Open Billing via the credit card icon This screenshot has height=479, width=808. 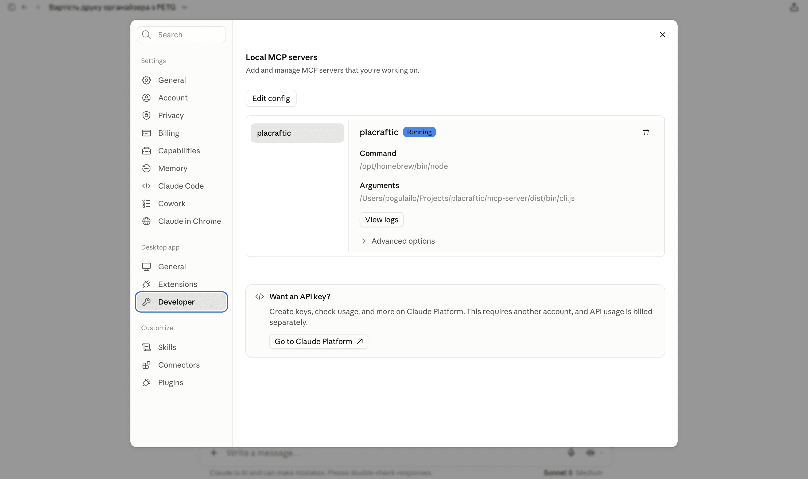(x=146, y=133)
